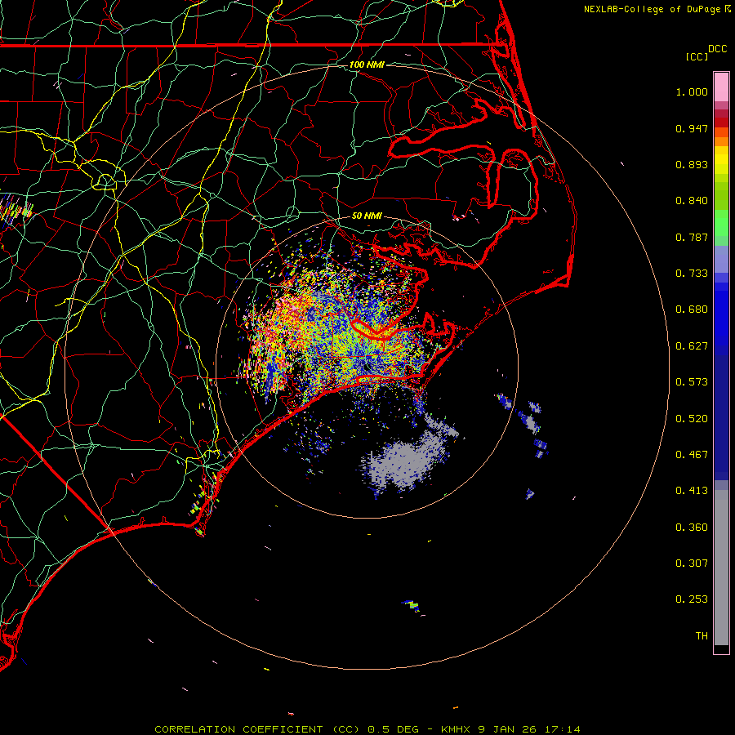
Task: Pick the bright green segment of color bar
Action: [x=721, y=223]
